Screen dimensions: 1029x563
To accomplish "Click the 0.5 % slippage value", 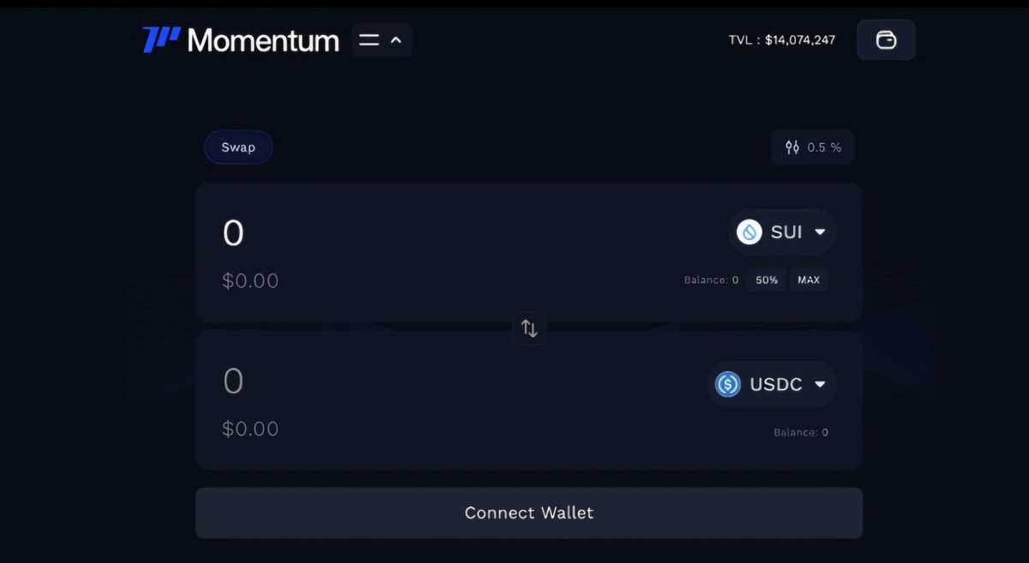I will (824, 147).
